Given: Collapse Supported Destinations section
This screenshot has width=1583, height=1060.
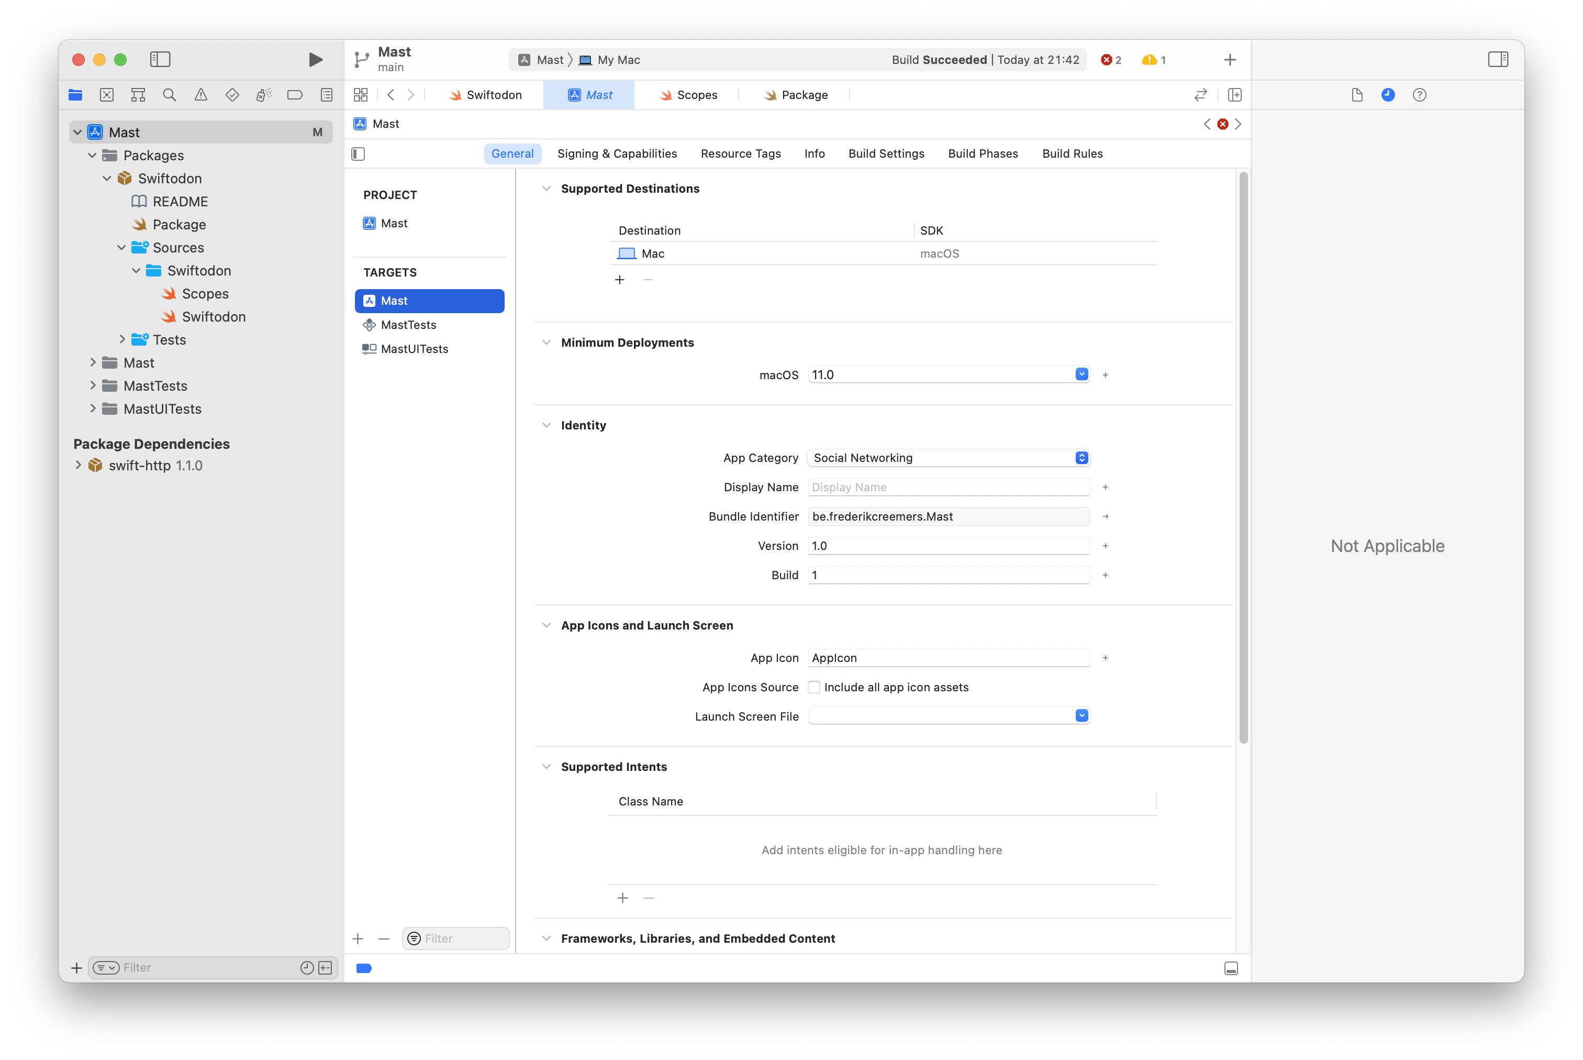Looking at the screenshot, I should point(546,189).
